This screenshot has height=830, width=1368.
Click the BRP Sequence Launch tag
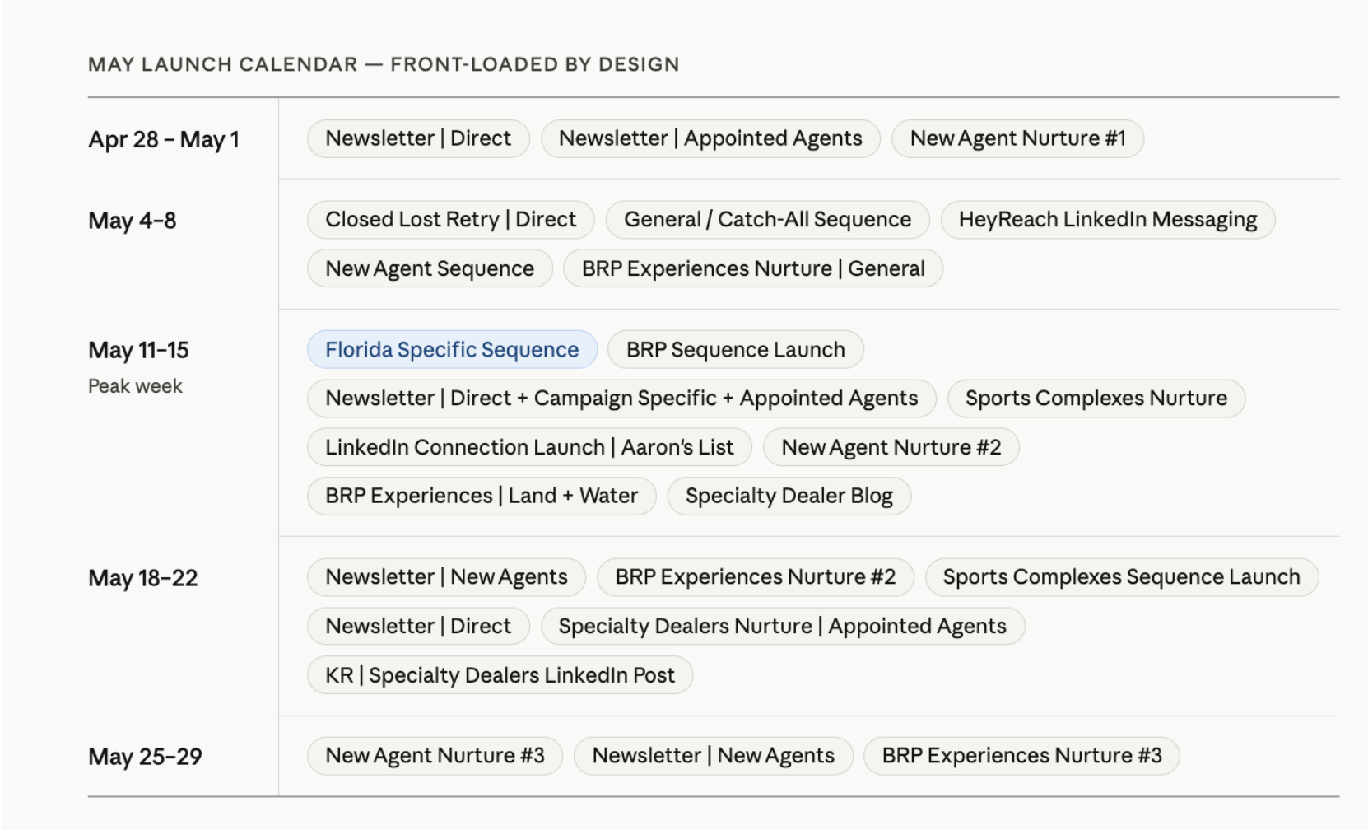coord(735,350)
